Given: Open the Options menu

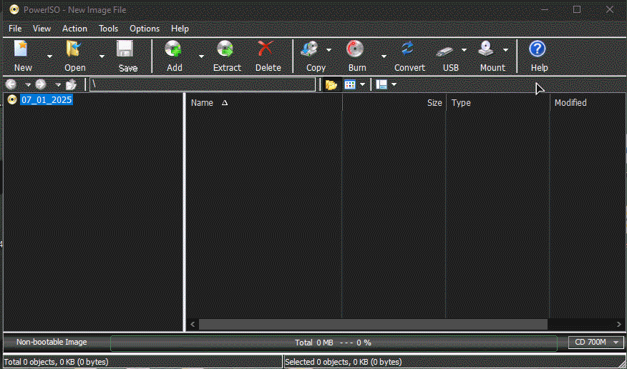Looking at the screenshot, I should click(x=145, y=29).
